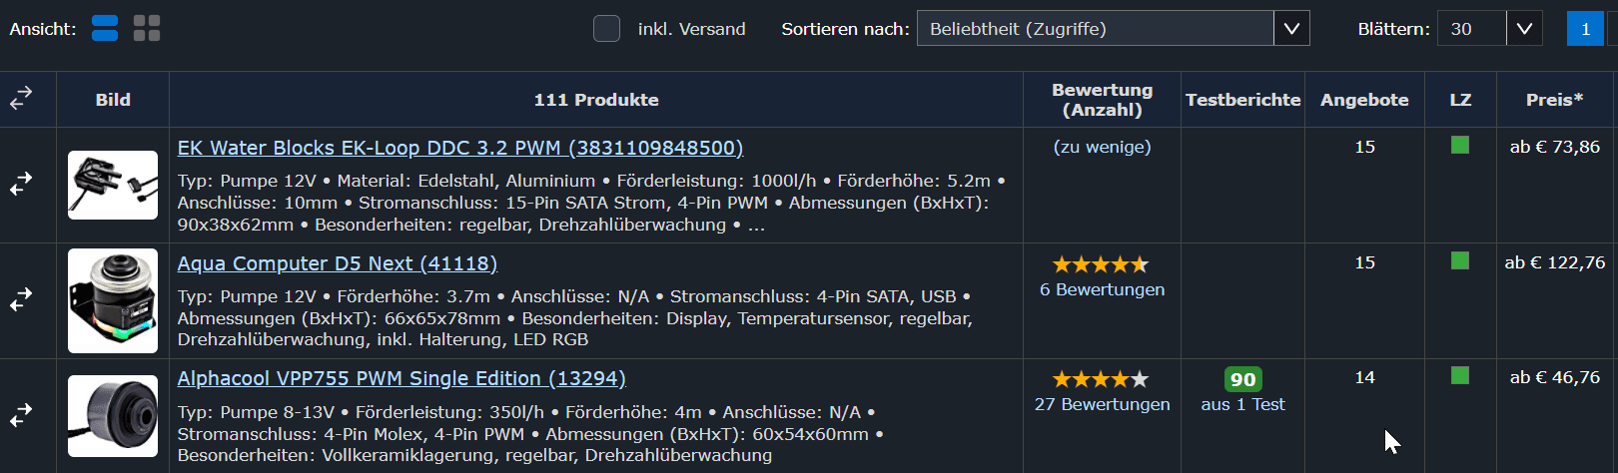Click green availability indicator for EK-Loop DDC
Screen dimensions: 1618x473
click(1460, 146)
